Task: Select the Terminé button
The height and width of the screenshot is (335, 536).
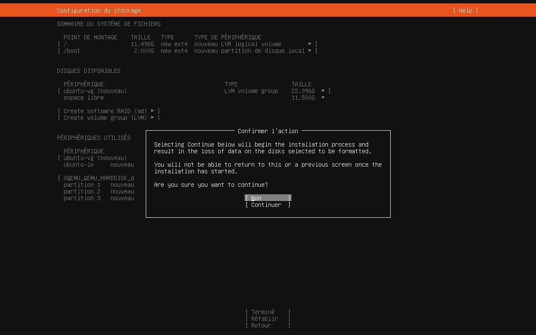Action: (268, 312)
